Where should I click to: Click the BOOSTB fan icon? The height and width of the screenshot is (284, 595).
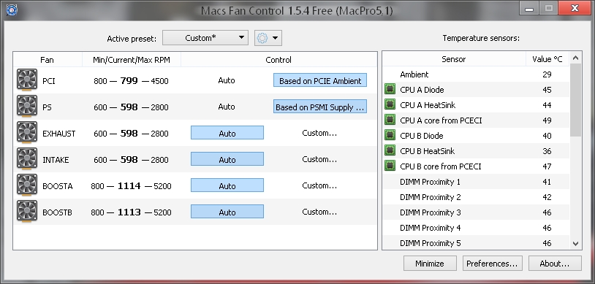coord(27,211)
